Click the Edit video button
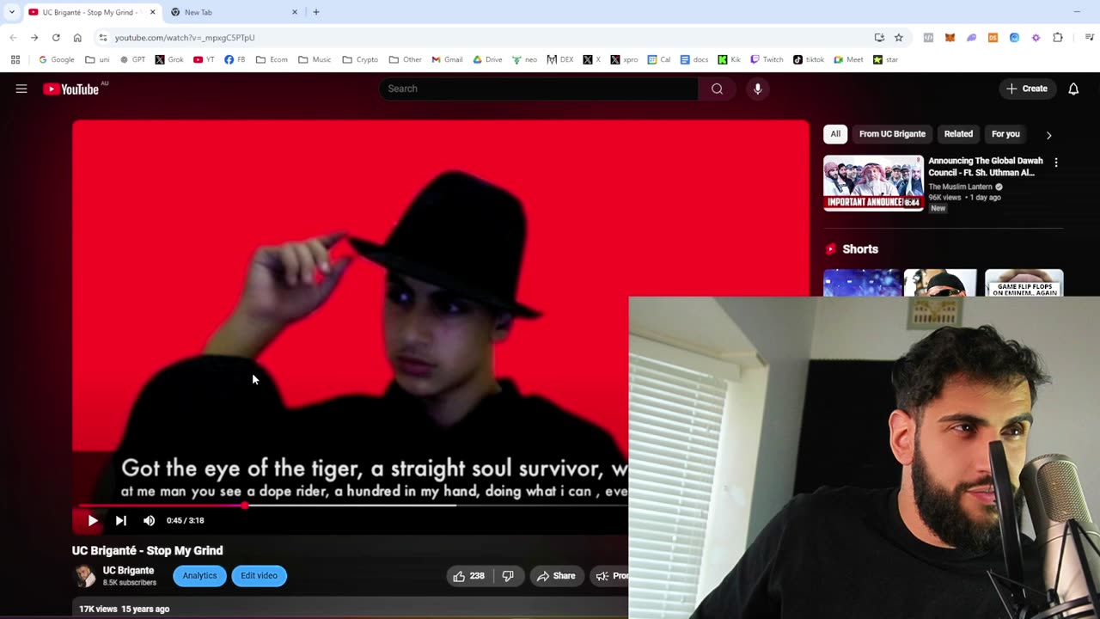Image resolution: width=1100 pixels, height=619 pixels. [x=259, y=576]
